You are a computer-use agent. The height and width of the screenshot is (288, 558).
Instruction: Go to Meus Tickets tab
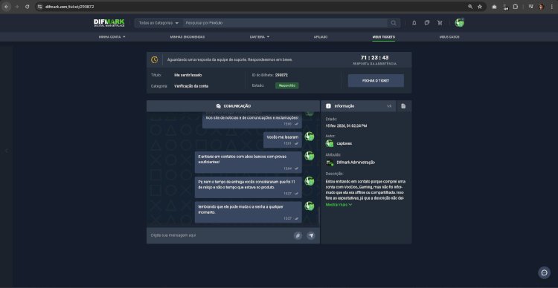[x=383, y=37]
